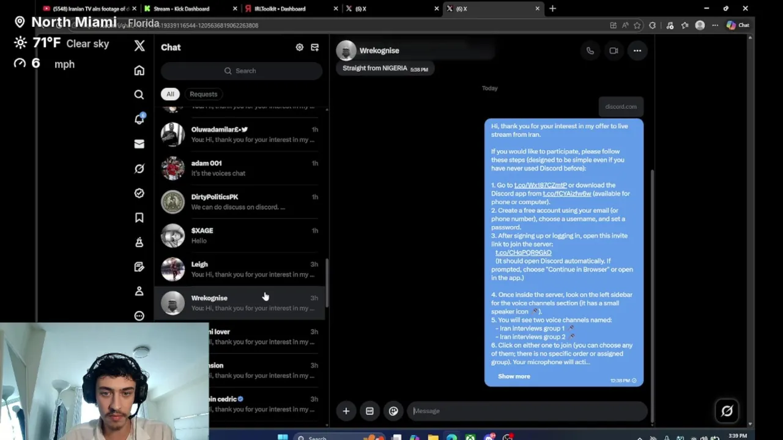Open chat with $XAGE
Screen dimensions: 783x440
(240, 235)
